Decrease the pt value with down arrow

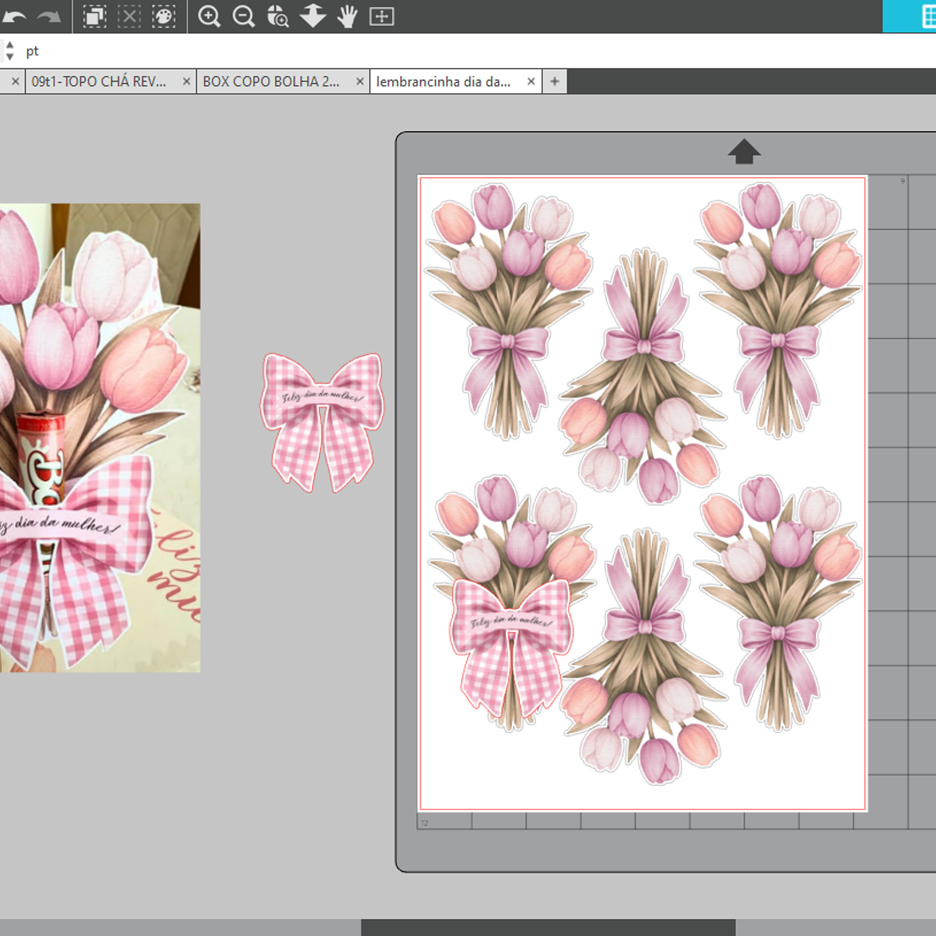[10, 57]
